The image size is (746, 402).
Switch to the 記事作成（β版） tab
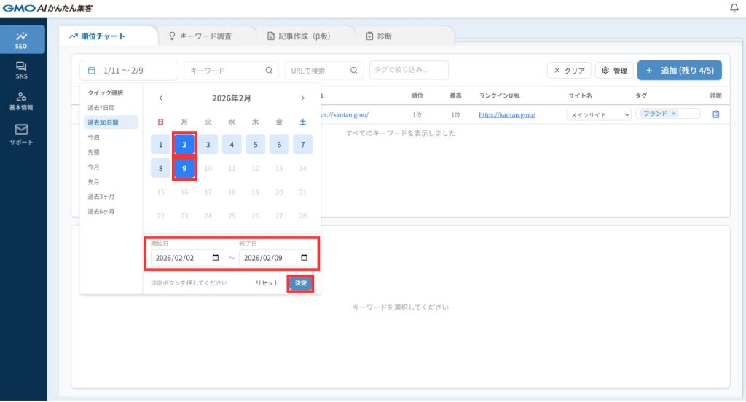coord(305,36)
